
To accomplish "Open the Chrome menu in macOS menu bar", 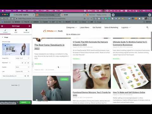I will (x=8, y=11).
